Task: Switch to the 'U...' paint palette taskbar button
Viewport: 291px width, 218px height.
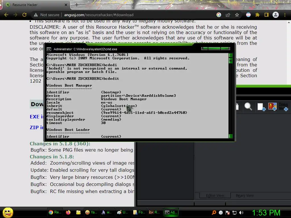Action: (122, 212)
